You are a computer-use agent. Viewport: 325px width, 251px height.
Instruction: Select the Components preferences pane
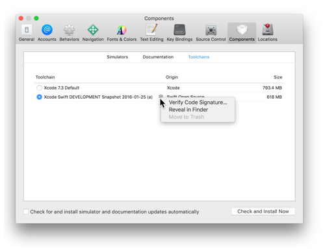pos(242,33)
